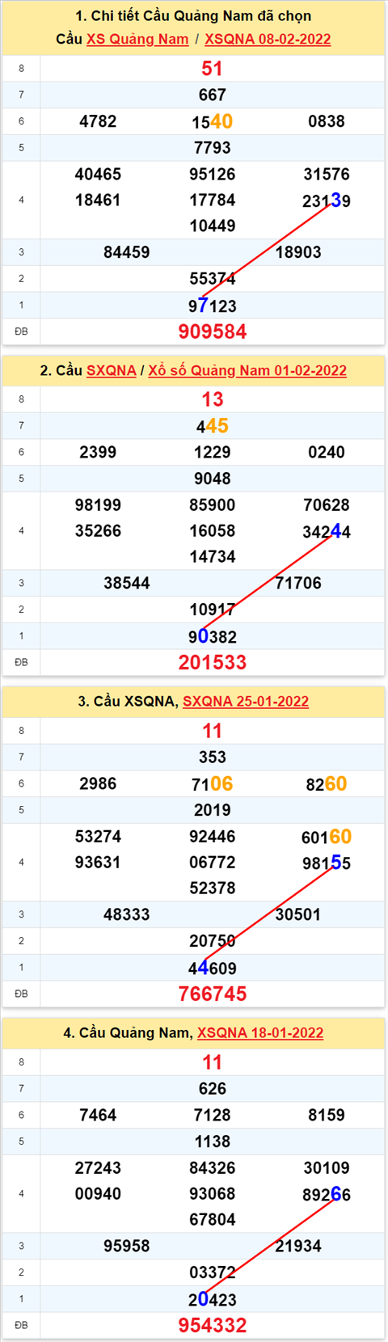Open Xổ số Quảng Nam 01-02-2022 link

click(247, 370)
